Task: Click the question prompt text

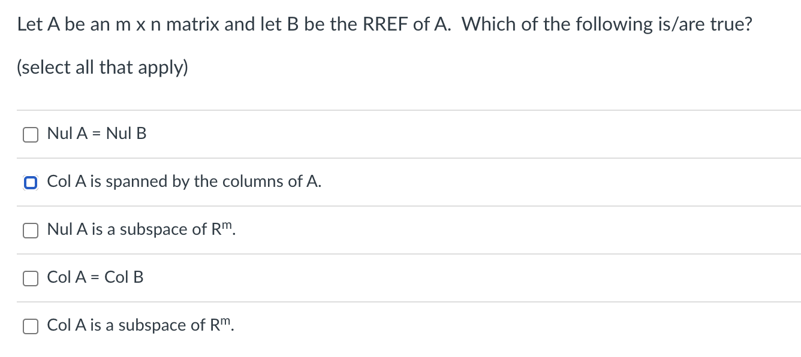Action: point(384,24)
